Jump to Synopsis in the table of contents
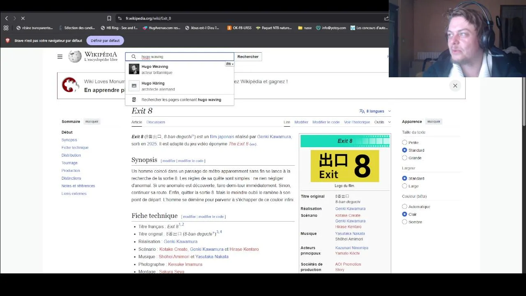The height and width of the screenshot is (296, 526). 69,140
